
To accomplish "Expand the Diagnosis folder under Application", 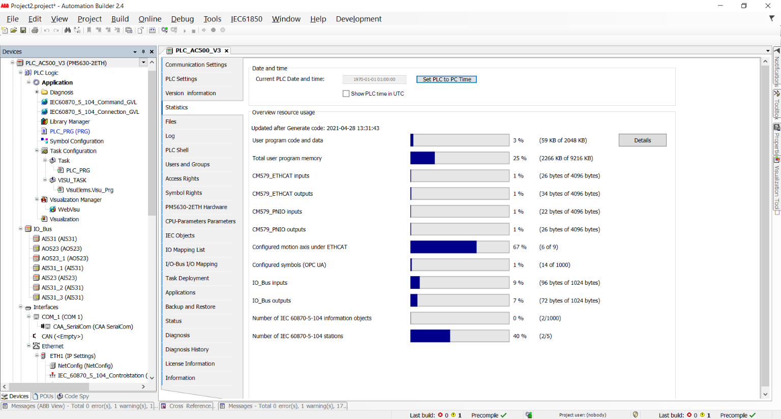I will click(36, 92).
